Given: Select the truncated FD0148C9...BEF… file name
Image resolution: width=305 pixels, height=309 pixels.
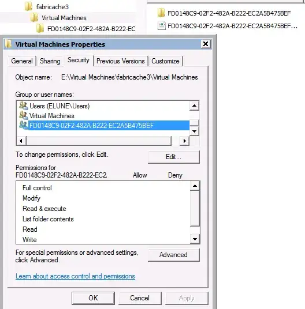Looking at the screenshot, I should pos(232,26).
